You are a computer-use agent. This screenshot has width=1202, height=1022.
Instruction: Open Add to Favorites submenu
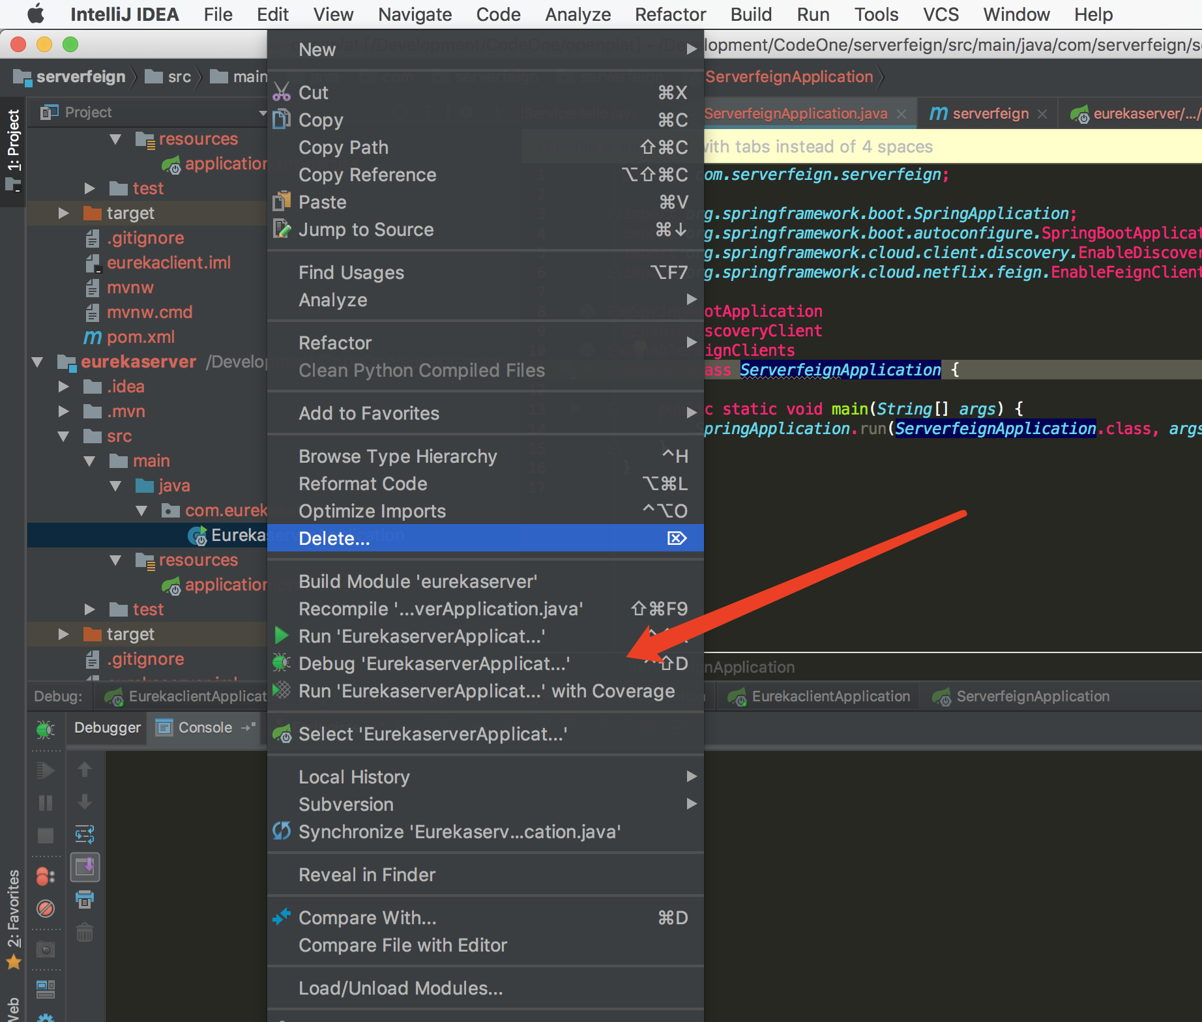486,413
